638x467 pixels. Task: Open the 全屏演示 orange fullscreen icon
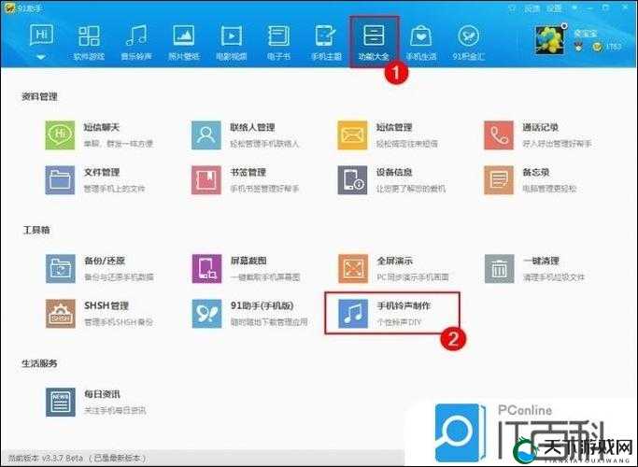[353, 268]
